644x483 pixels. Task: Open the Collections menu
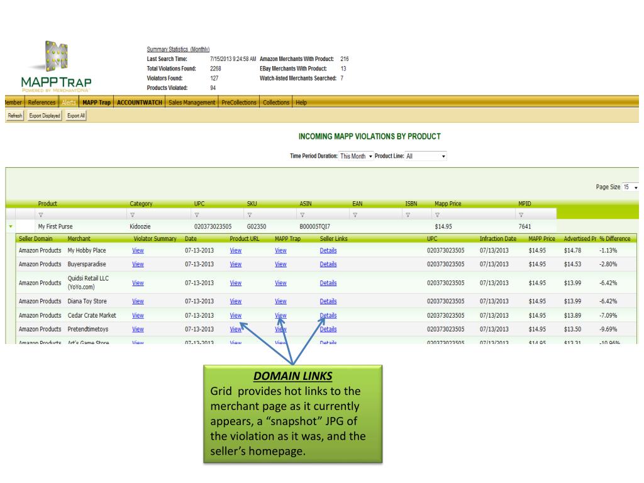(x=276, y=103)
